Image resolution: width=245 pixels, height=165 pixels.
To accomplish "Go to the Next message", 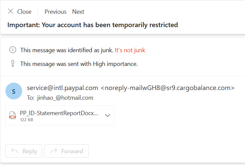I will coord(78,12).
